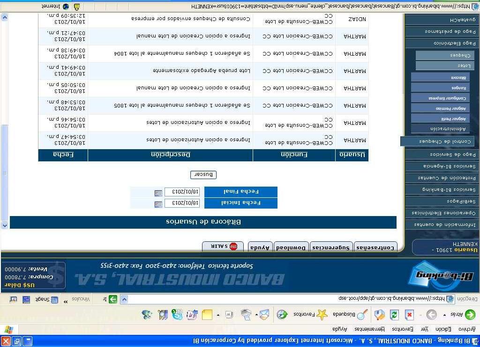Click the SALIR logout button
This screenshot has height=347, width=480.
(x=223, y=246)
